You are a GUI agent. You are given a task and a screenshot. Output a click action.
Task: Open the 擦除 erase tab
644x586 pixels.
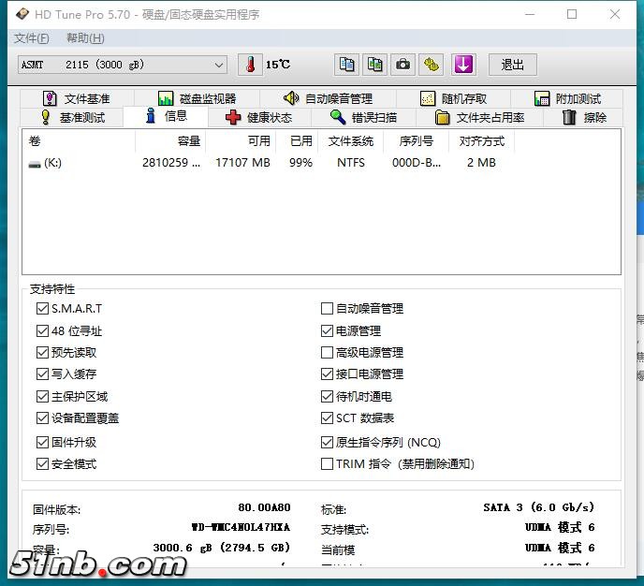point(585,117)
